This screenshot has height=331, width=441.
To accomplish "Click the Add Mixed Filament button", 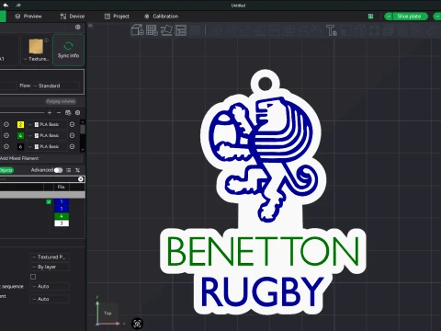I will pos(41,158).
